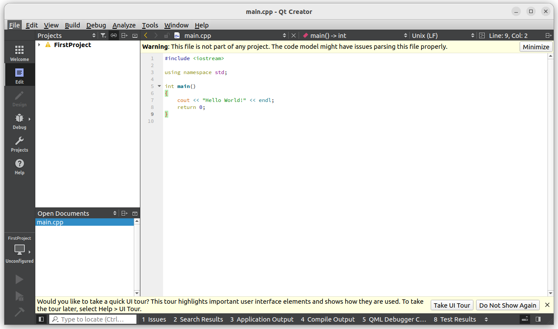Go back in editor navigation history

coord(146,36)
